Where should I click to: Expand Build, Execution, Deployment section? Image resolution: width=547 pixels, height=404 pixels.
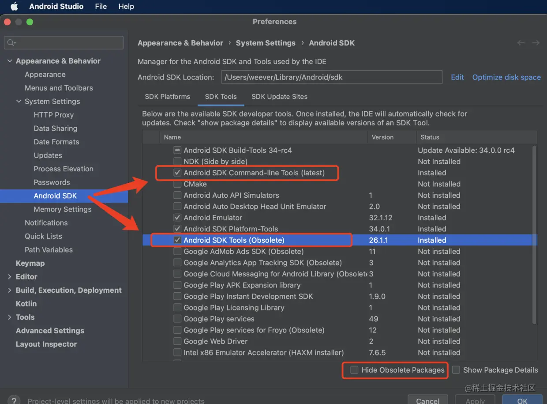10,290
